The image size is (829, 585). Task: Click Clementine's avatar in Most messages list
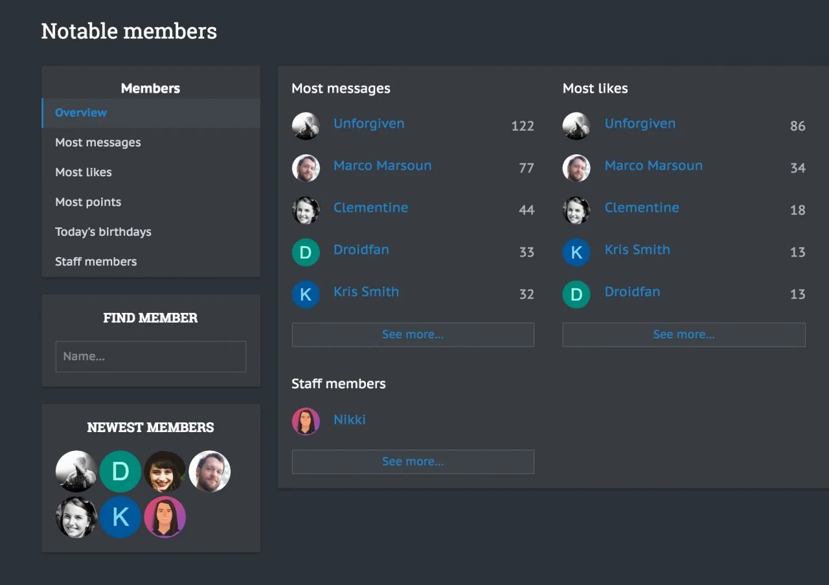pos(306,211)
